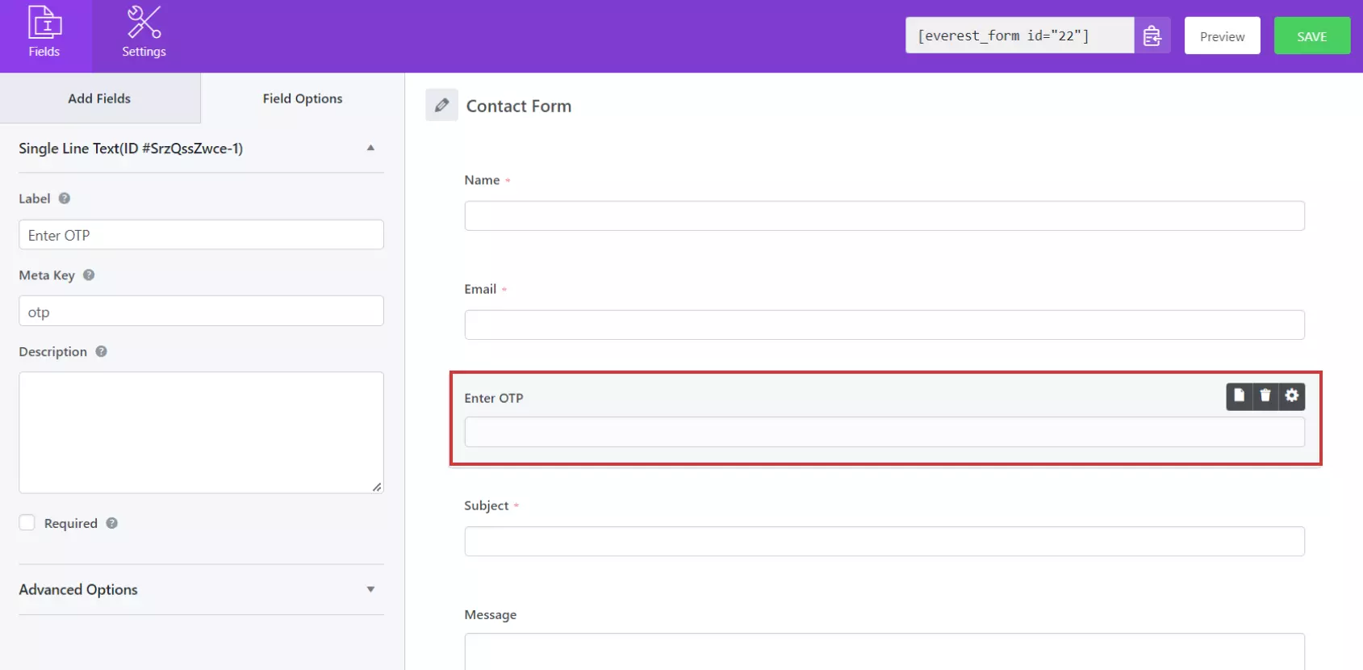Collapse the Single Line Text section

pos(370,148)
